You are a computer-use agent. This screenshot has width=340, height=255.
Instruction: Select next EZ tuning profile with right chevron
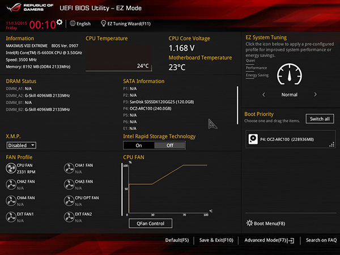[x=315, y=94]
